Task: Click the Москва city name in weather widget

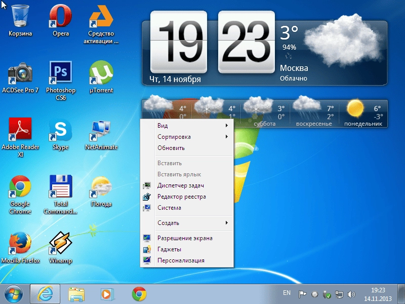Action: pos(294,68)
